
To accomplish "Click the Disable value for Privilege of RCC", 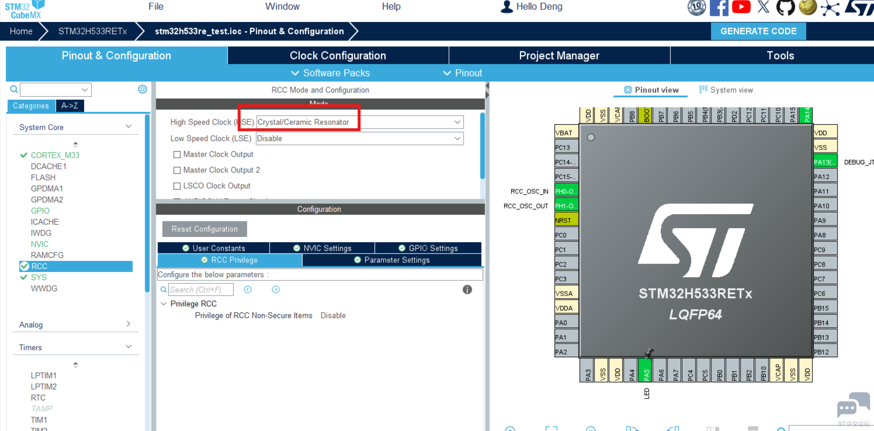I will pyautogui.click(x=333, y=316).
